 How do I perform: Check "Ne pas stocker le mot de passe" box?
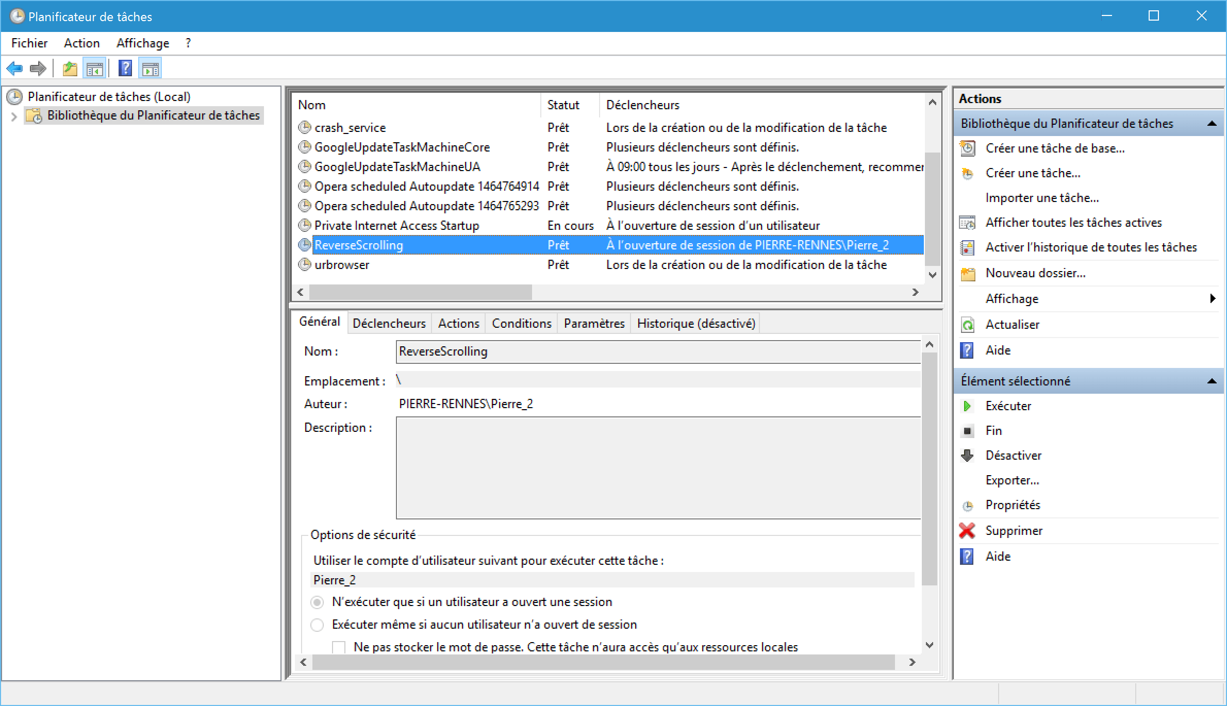(339, 647)
